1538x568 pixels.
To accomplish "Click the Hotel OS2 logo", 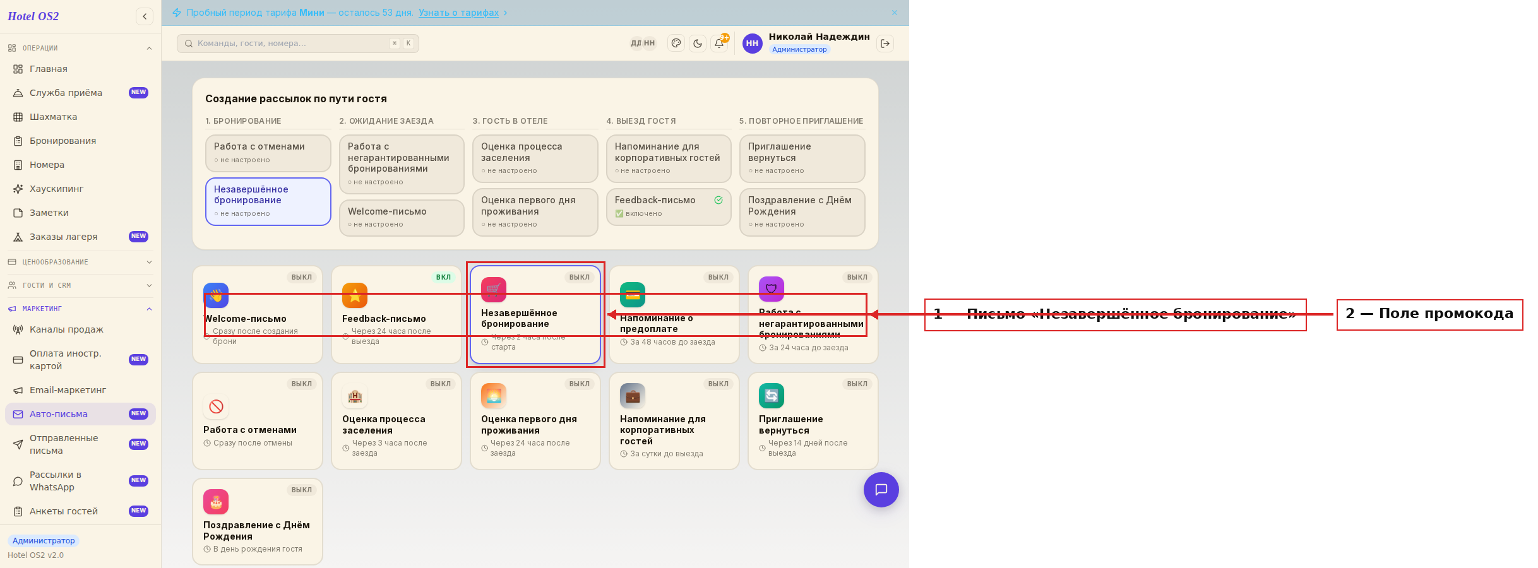I will point(33,16).
